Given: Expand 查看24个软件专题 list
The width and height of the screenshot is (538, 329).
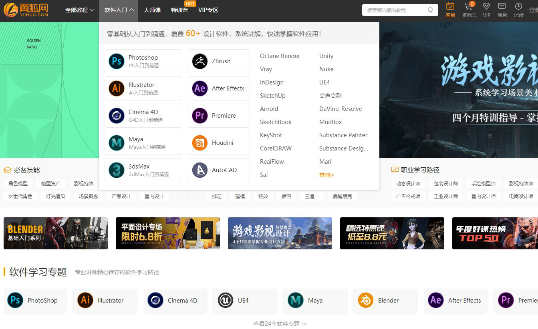Looking at the screenshot, I should 280,323.
